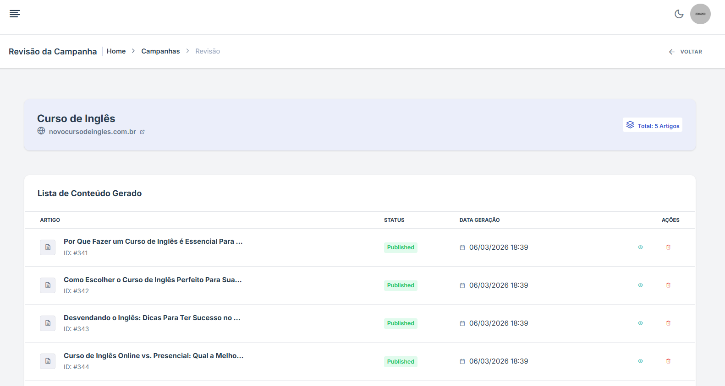Preview article #344 via eye icon
The height and width of the screenshot is (386, 725).
coord(640,361)
